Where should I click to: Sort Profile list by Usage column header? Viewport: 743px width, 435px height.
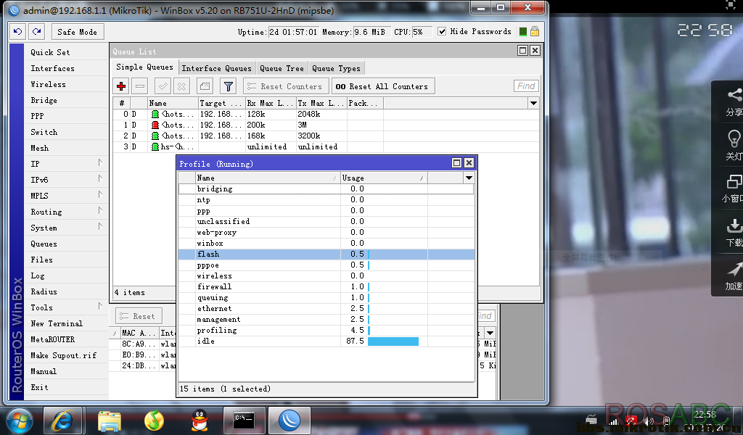click(x=384, y=178)
